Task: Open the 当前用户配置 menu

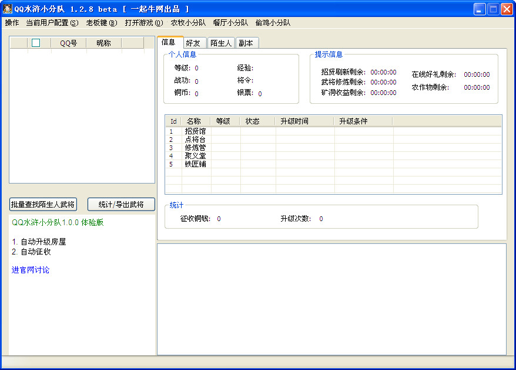Action: [x=52, y=23]
